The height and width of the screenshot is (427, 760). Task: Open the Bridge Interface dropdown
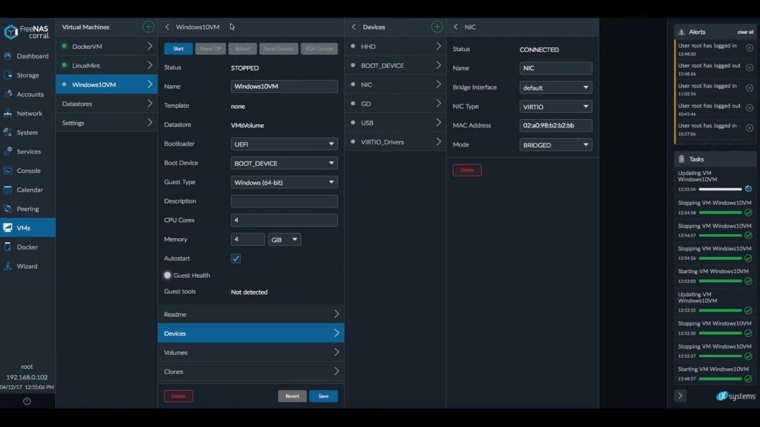point(556,87)
